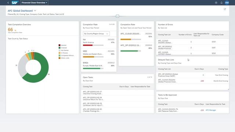This screenshot has width=235, height=132.
Task: Select the Completed Without legend entry
Action: coord(66,55)
